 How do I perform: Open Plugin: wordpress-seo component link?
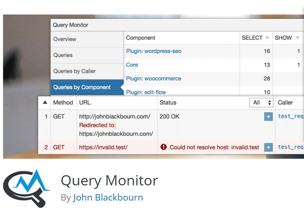click(x=154, y=51)
